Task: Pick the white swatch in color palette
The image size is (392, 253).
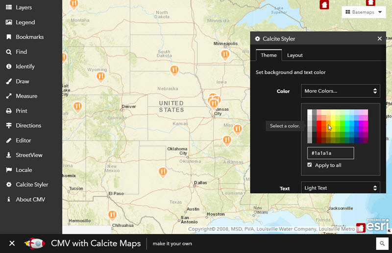Action: point(310,112)
